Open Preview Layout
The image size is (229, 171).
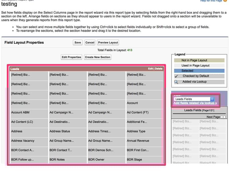click(x=108, y=43)
